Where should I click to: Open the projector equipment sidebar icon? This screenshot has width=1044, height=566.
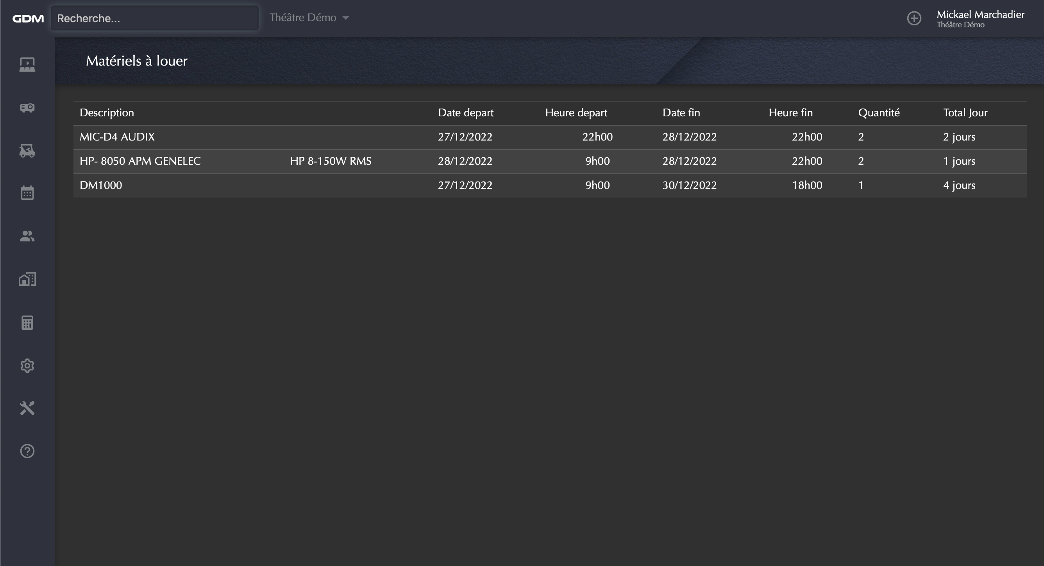tap(27, 108)
